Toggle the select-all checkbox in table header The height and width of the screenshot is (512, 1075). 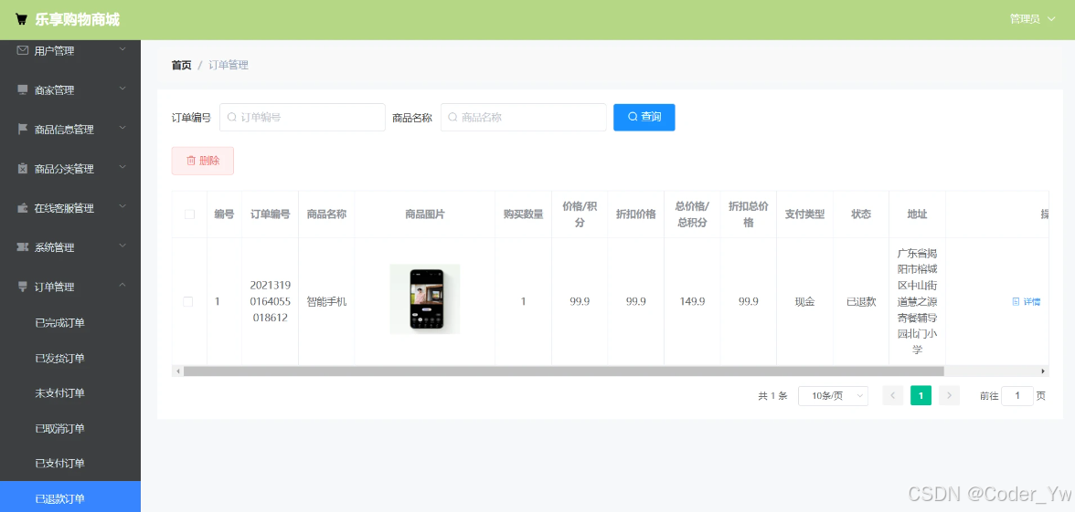click(190, 214)
